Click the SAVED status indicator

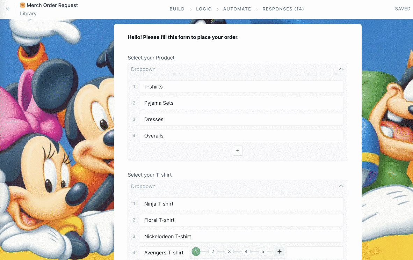403,9
